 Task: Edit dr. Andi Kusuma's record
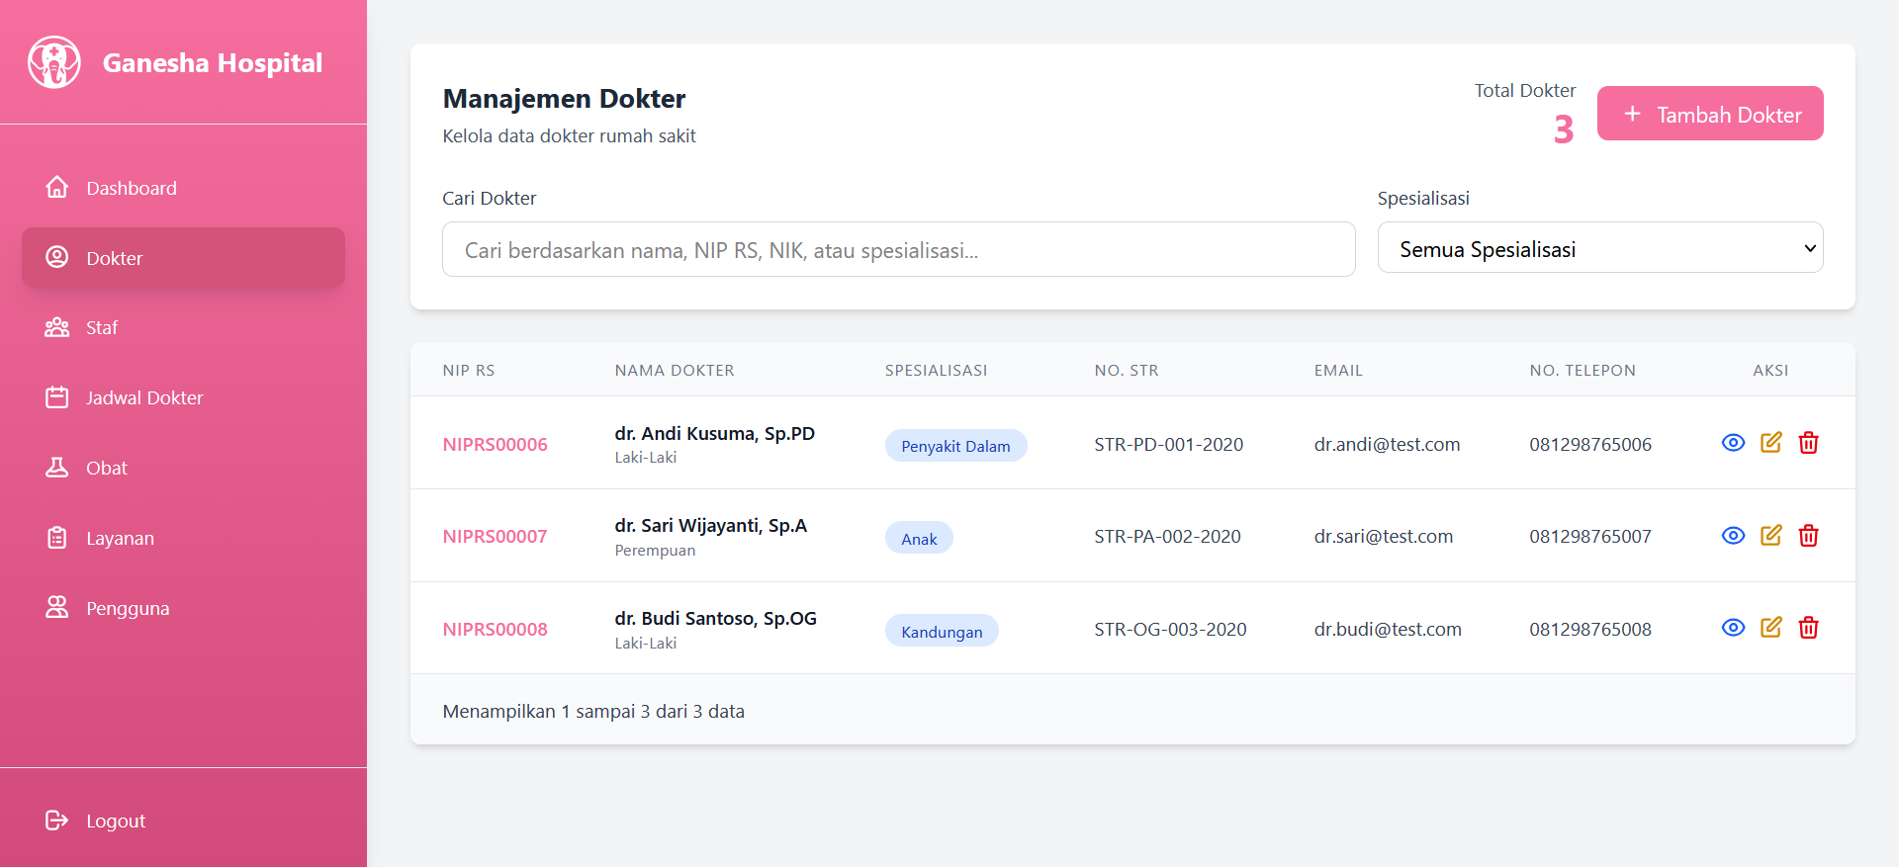(x=1770, y=443)
